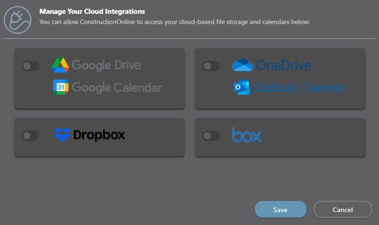
Task: Click the Google Drive triangle logo
Action: [61, 65]
